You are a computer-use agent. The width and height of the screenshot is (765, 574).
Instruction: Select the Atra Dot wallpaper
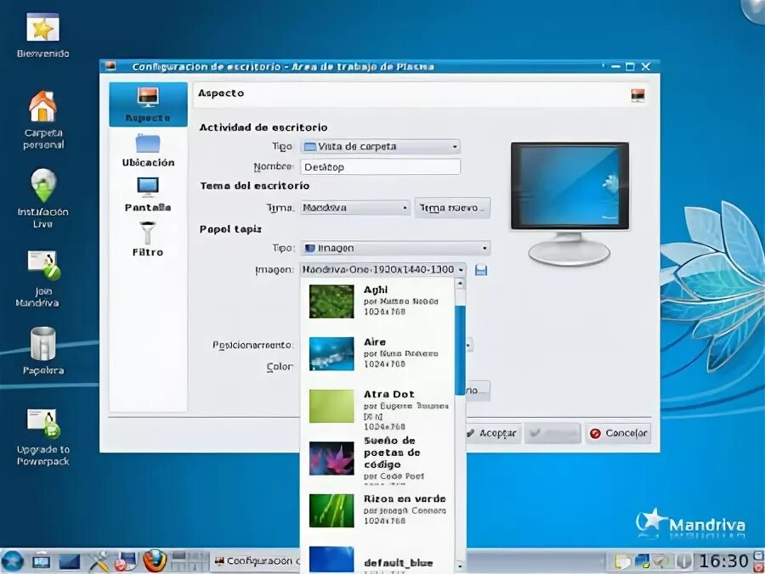[x=378, y=408]
